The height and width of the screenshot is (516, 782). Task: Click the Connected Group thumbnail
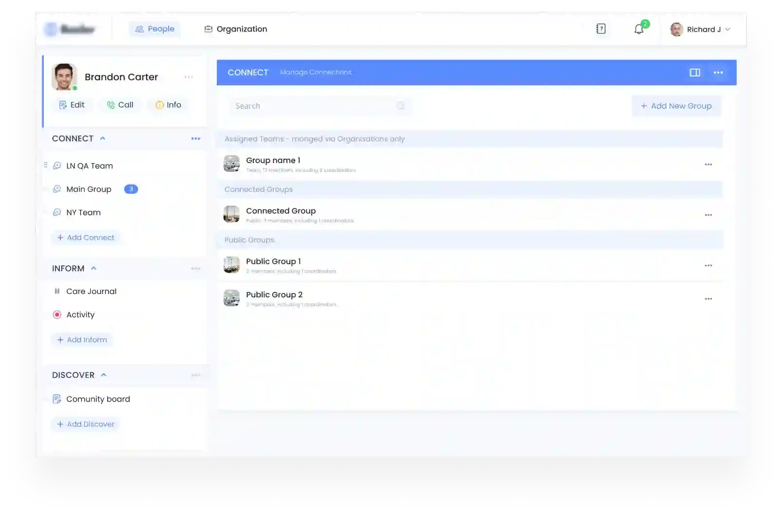pos(231,214)
